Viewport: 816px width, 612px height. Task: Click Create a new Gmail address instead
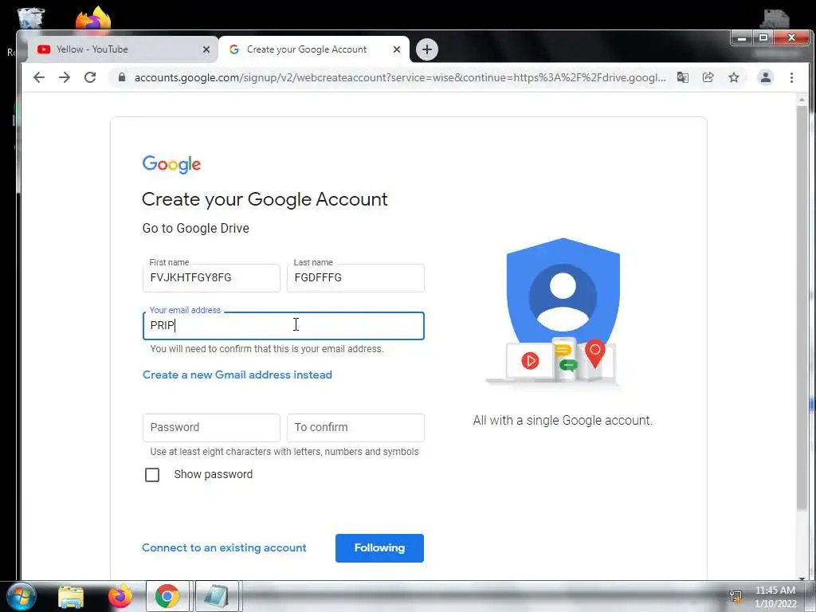tap(237, 375)
